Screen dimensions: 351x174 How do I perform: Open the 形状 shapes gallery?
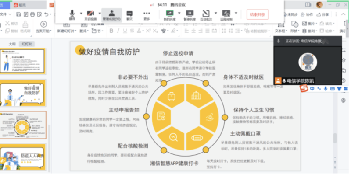point(295,27)
